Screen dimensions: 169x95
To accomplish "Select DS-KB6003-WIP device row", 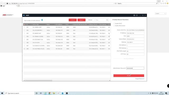I will point(67,34).
